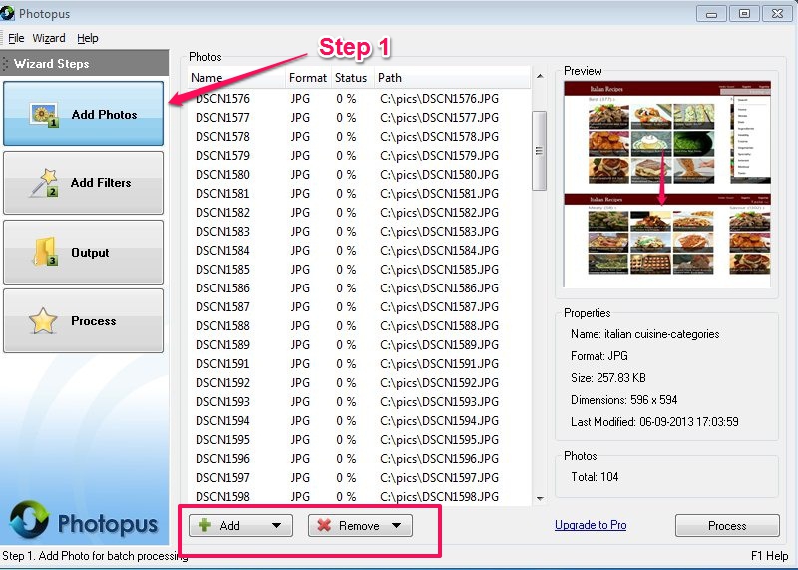798x570 pixels.
Task: Click the Photopus app icon in title bar
Action: click(x=7, y=13)
